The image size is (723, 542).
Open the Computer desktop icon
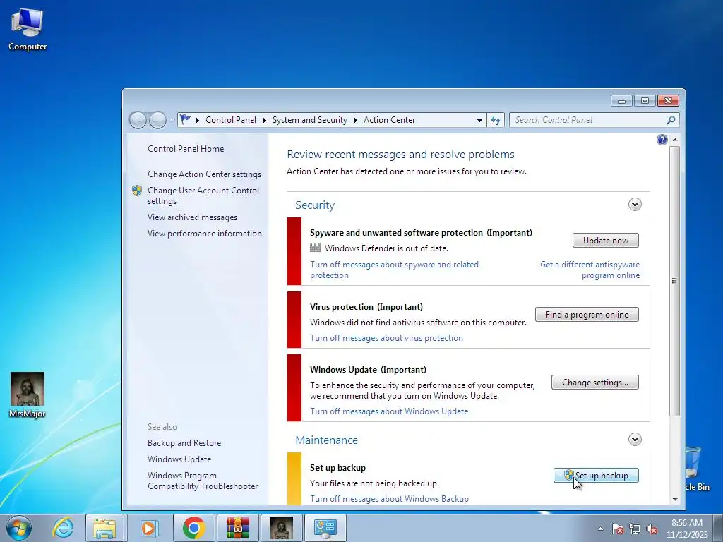click(x=28, y=29)
